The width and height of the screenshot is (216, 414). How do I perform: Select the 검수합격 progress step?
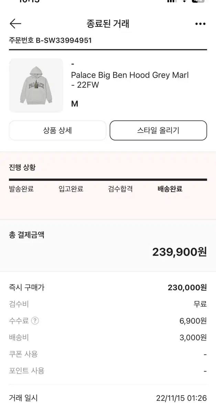120,189
